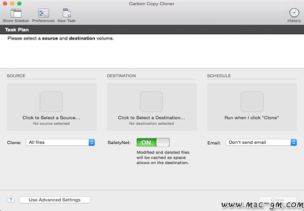
Task: Click the Show Sidebar toolbar icon
Action: click(x=16, y=13)
